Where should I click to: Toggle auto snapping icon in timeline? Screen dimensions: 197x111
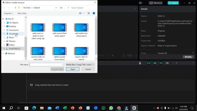pos(155,63)
